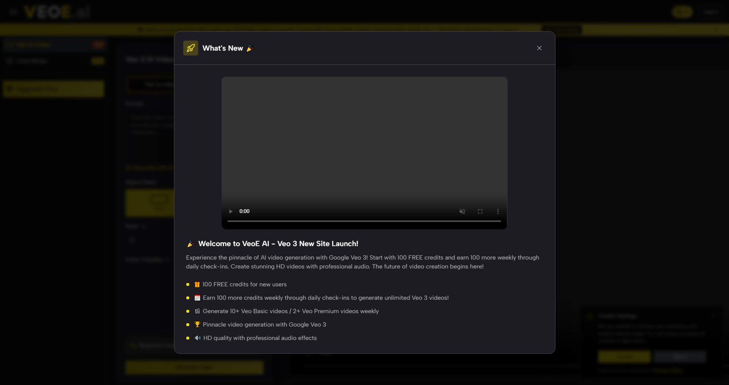This screenshot has width=729, height=385.
Task: Click 'Generate 10+ Veo Basic videos' text
Action: point(291,311)
